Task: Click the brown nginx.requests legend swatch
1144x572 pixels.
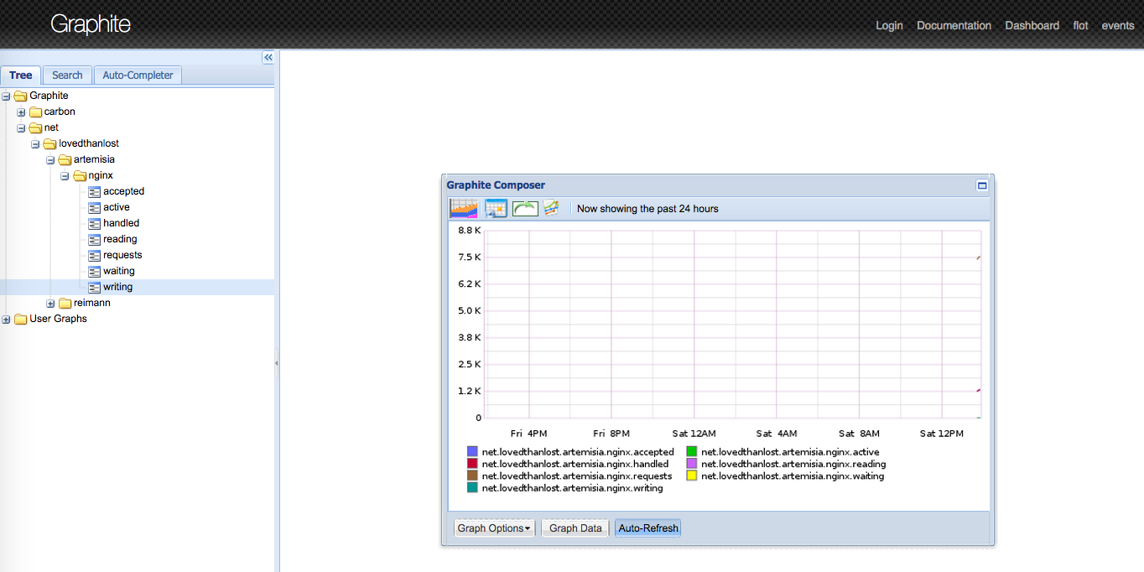Action: coord(472,476)
